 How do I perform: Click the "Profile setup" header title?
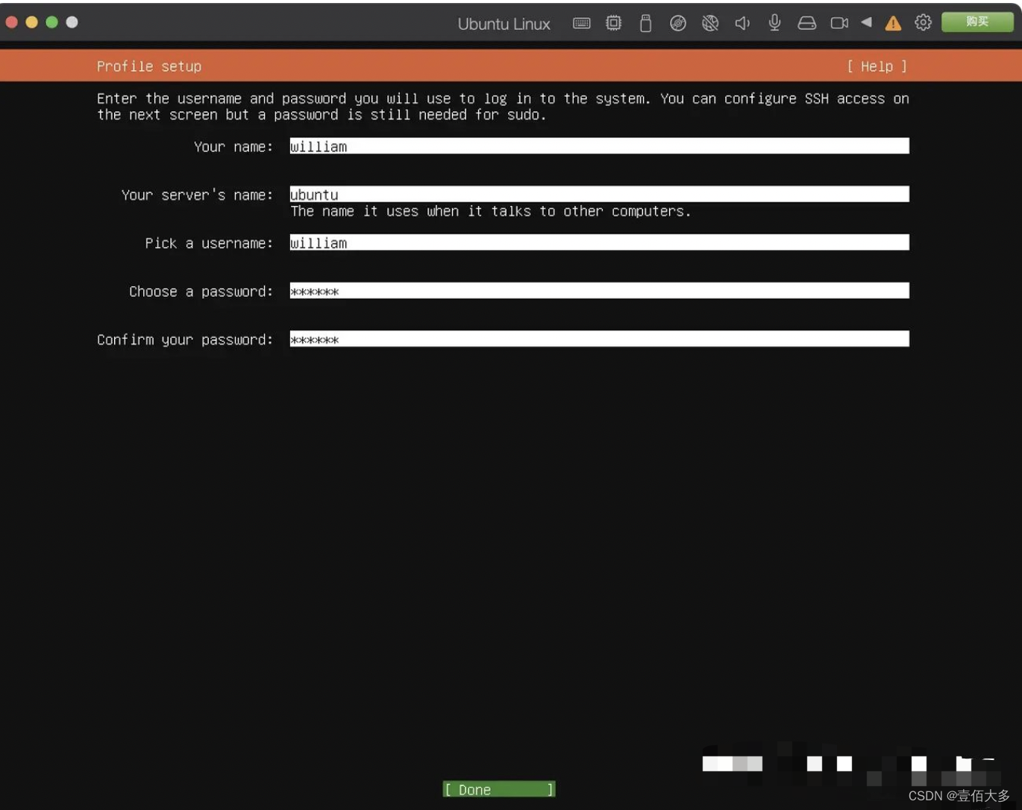click(x=149, y=66)
